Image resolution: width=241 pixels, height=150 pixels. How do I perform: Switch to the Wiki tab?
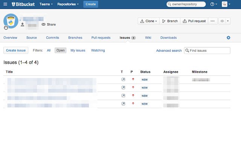tap(148, 37)
